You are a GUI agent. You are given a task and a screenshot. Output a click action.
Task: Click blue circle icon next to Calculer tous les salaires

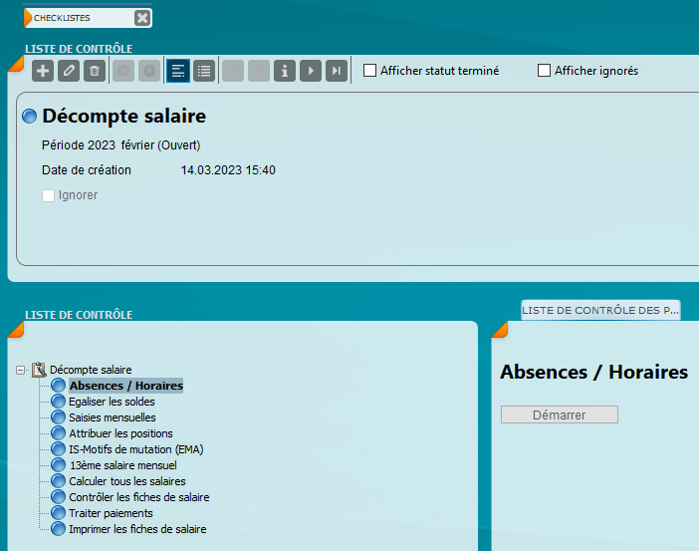click(x=58, y=481)
